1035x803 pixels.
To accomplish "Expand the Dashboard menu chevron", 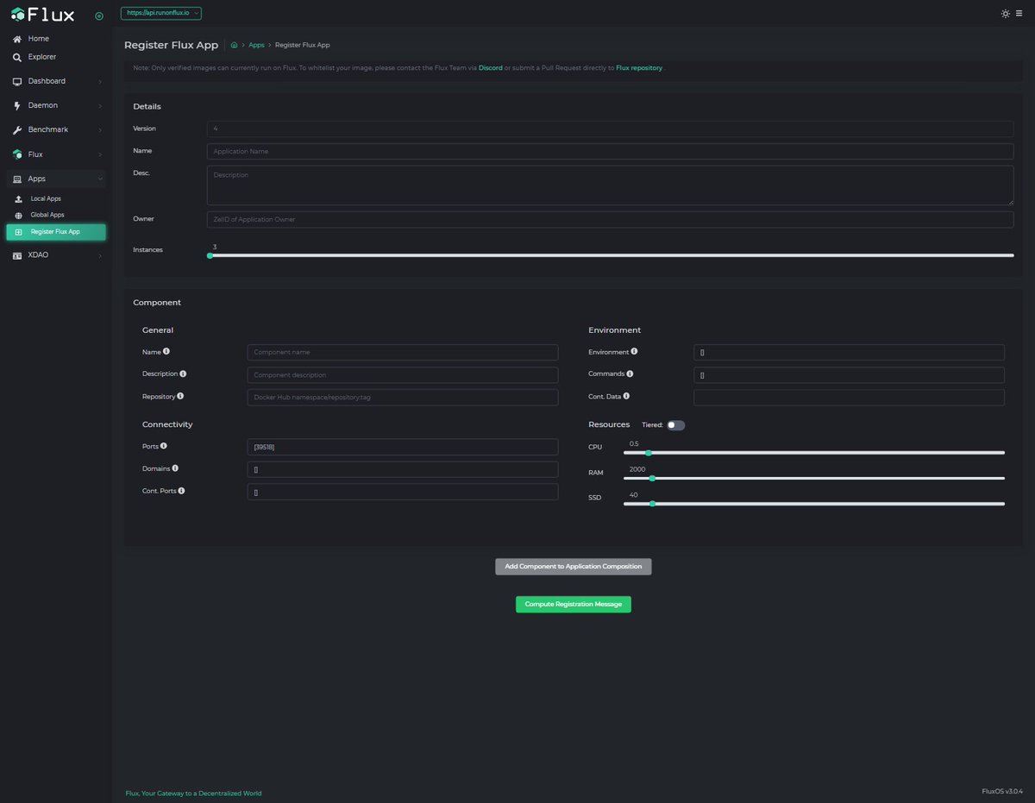I will pos(100,82).
